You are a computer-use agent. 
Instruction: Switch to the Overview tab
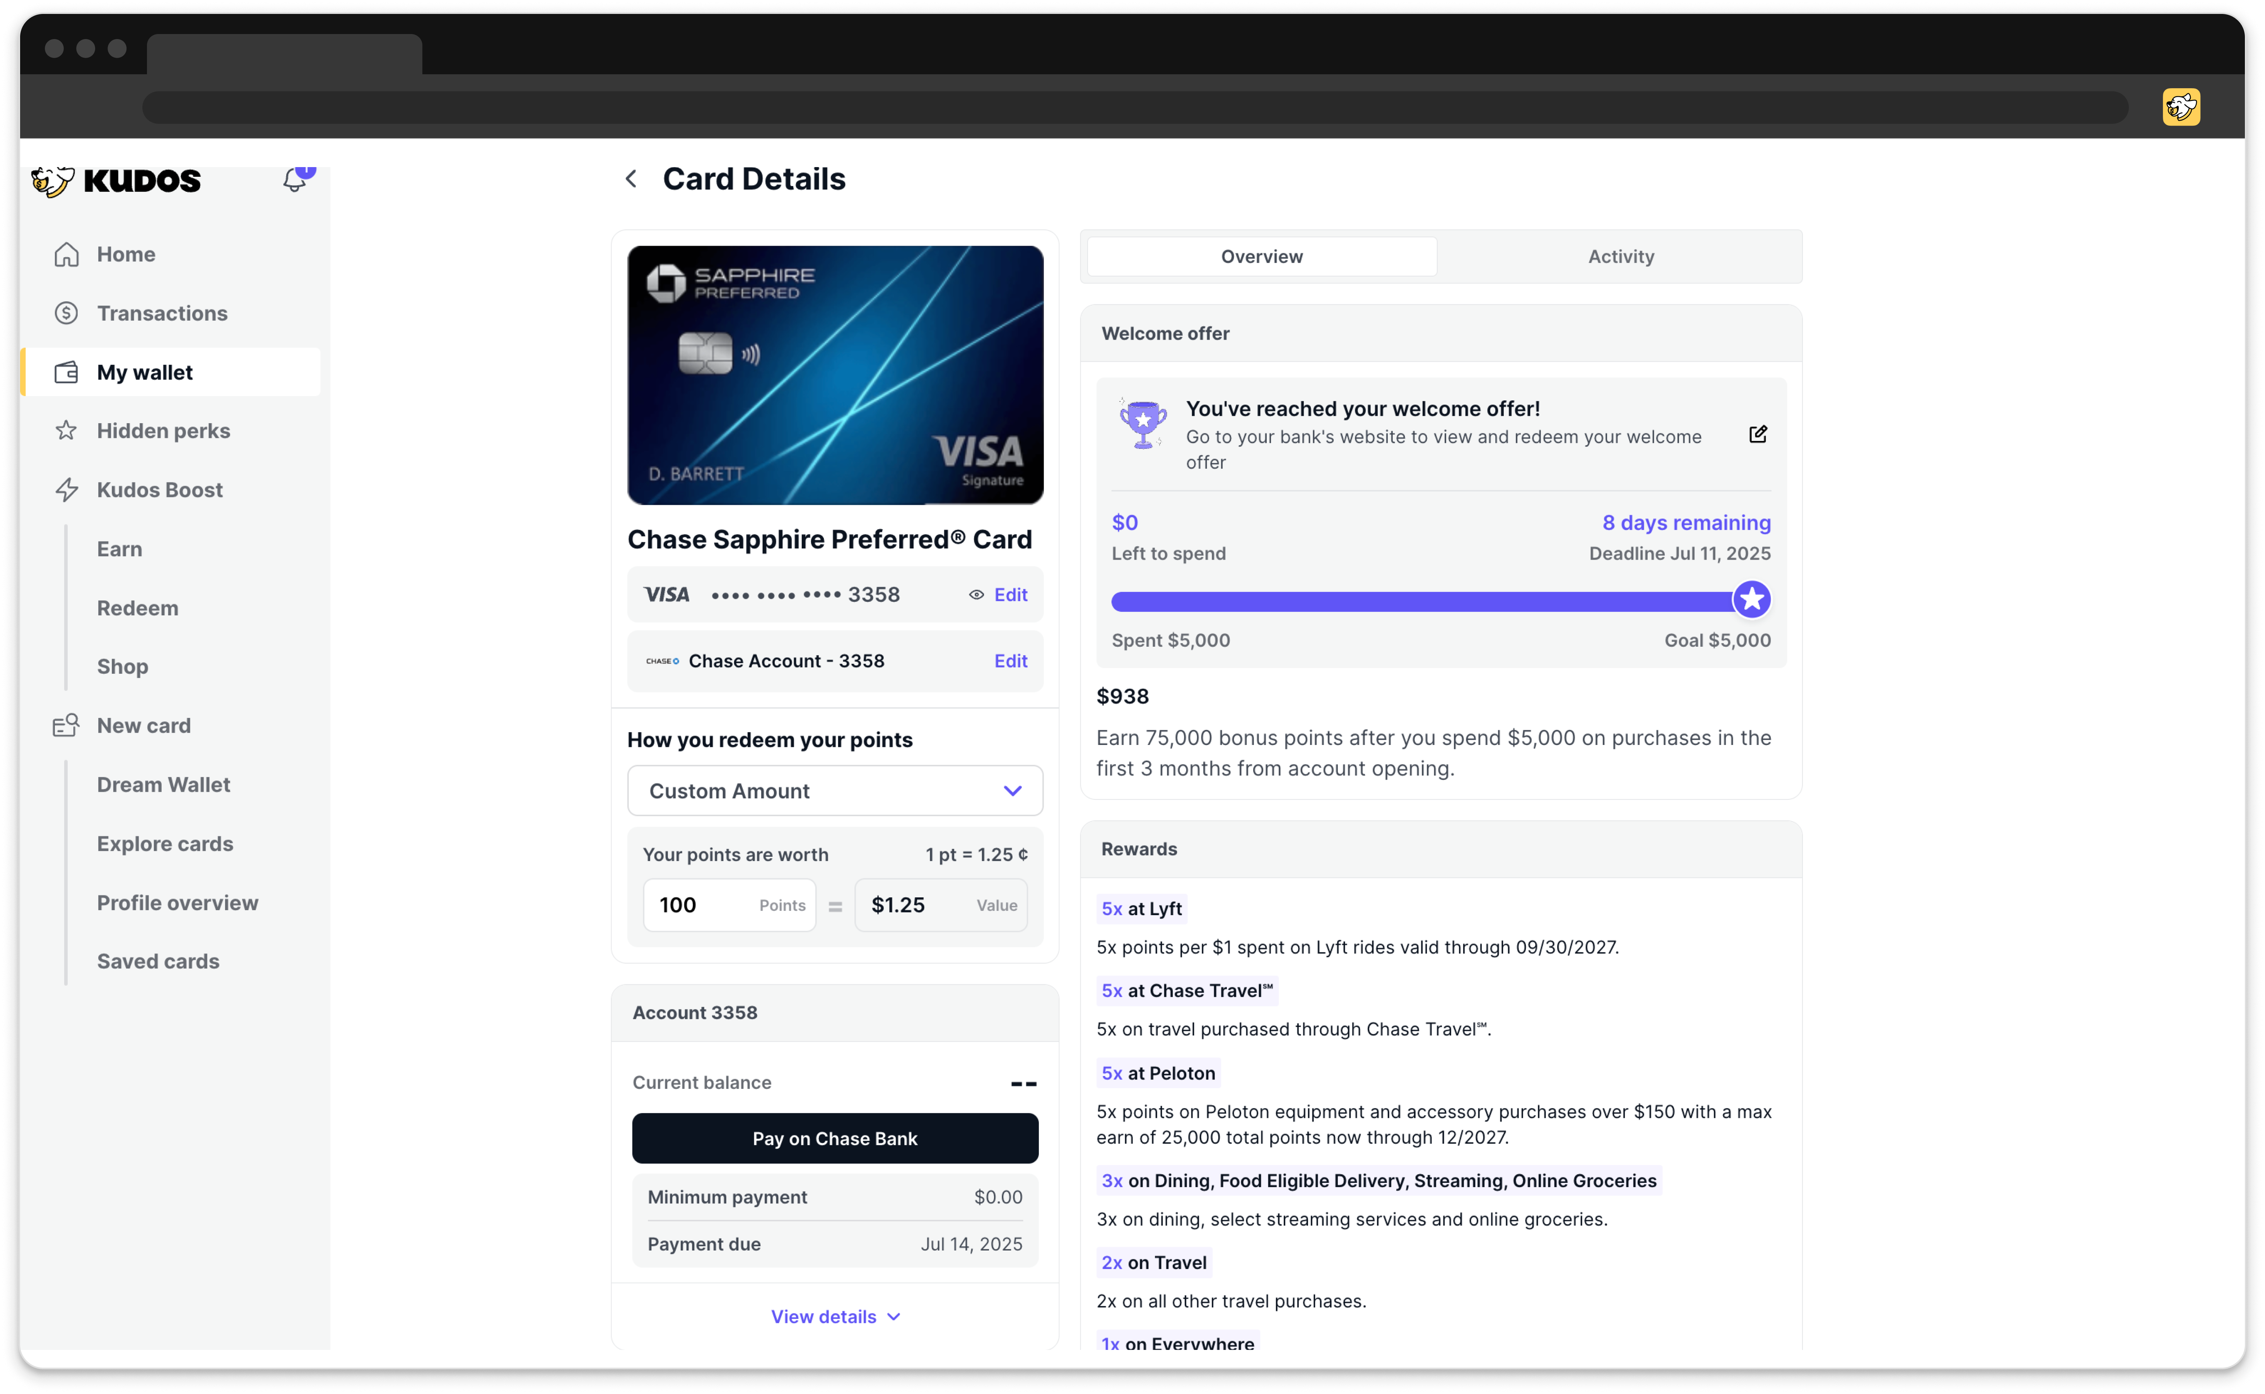click(x=1262, y=256)
